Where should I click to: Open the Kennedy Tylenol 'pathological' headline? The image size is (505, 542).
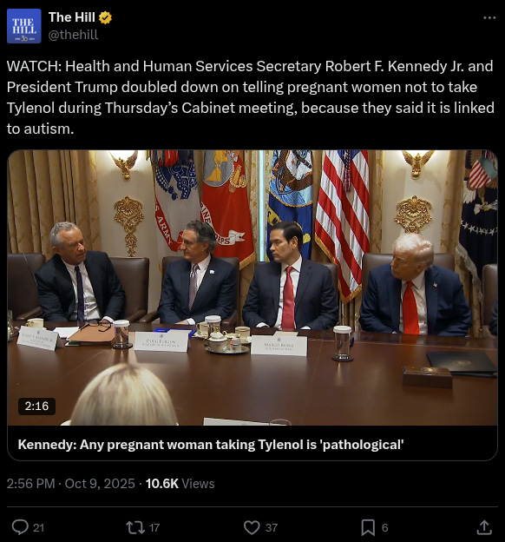pos(211,444)
